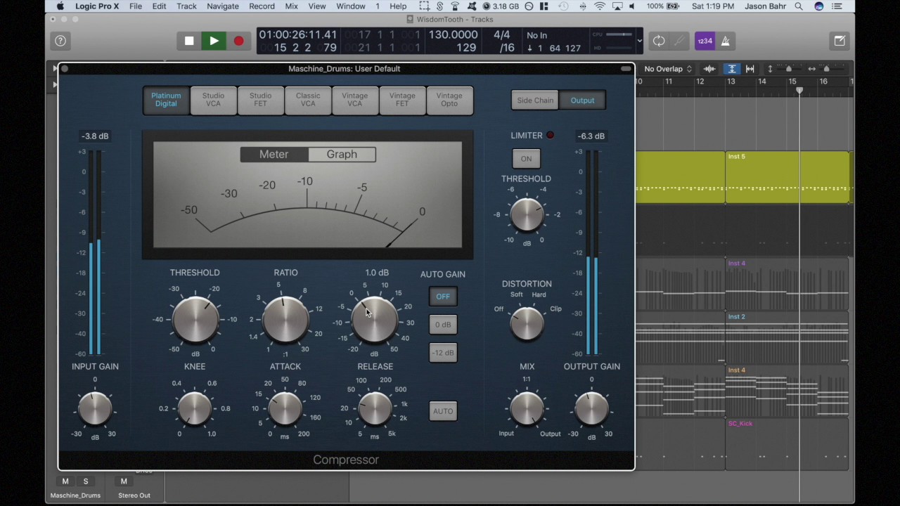
Task: Open the volume menu bar icon
Action: point(631,6)
